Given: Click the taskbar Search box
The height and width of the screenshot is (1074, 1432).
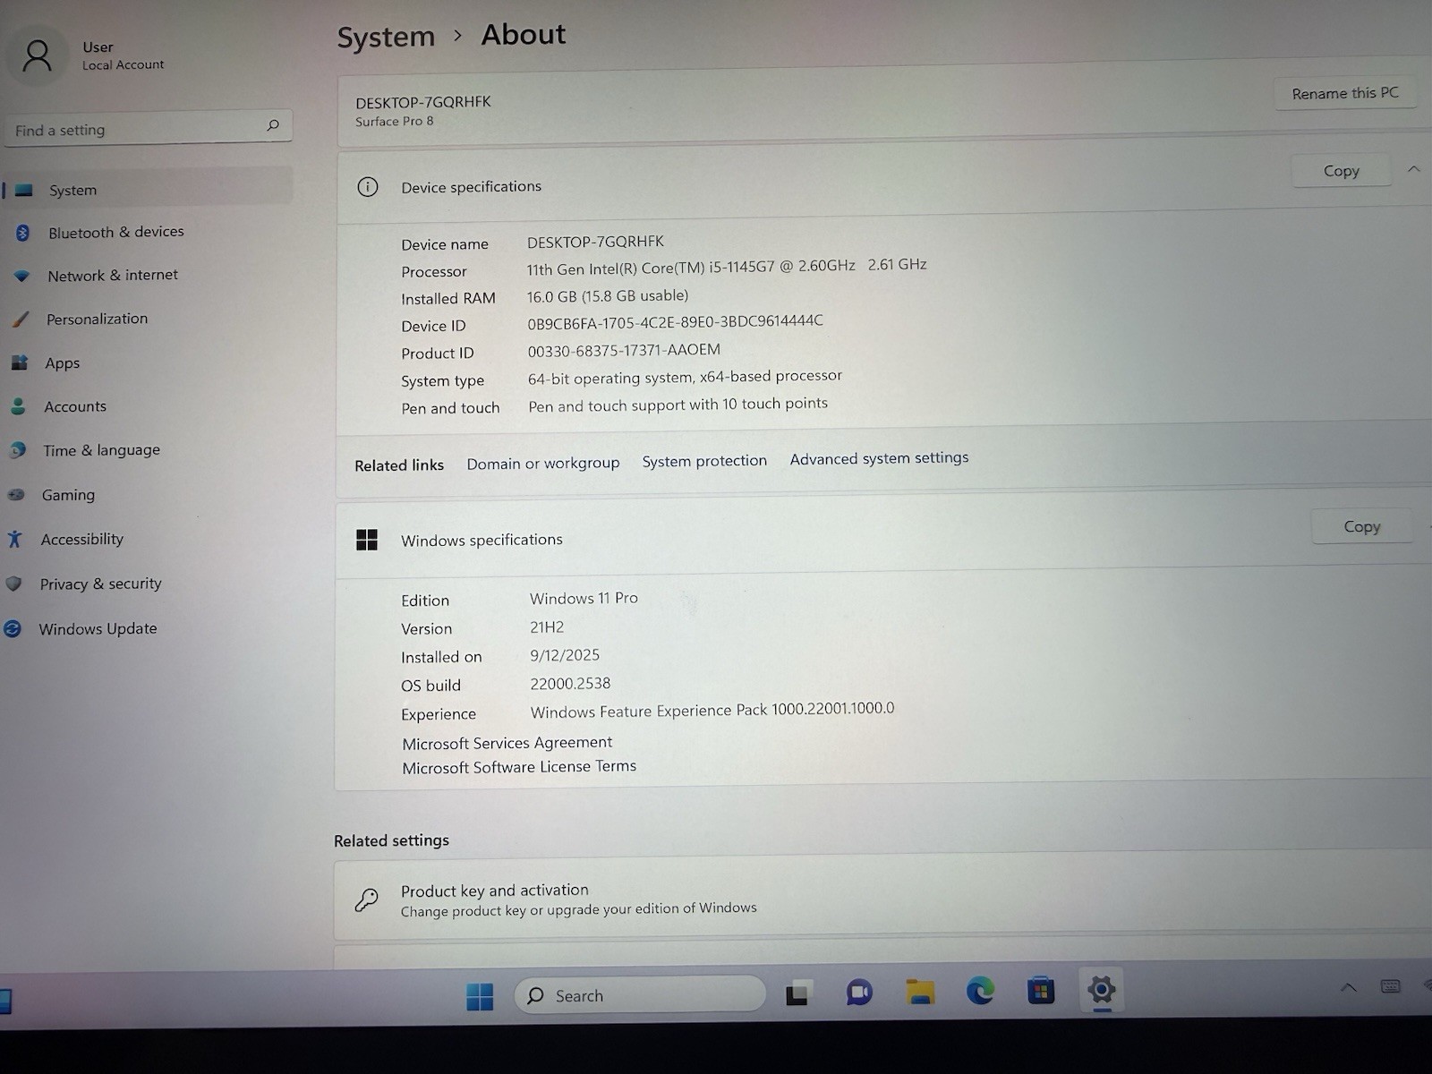Looking at the screenshot, I should (x=639, y=995).
